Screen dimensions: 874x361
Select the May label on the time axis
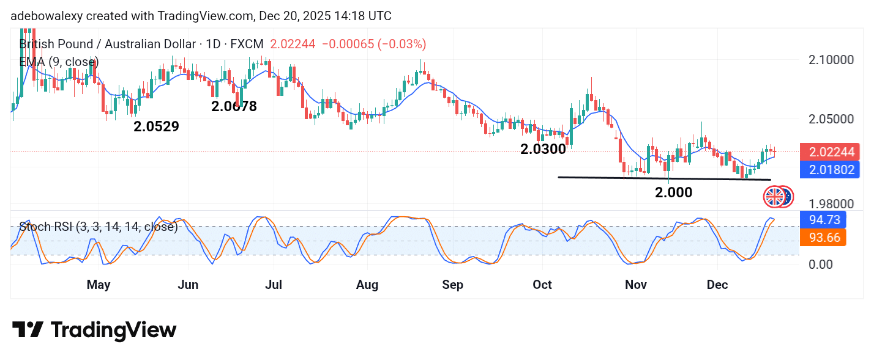click(x=99, y=285)
